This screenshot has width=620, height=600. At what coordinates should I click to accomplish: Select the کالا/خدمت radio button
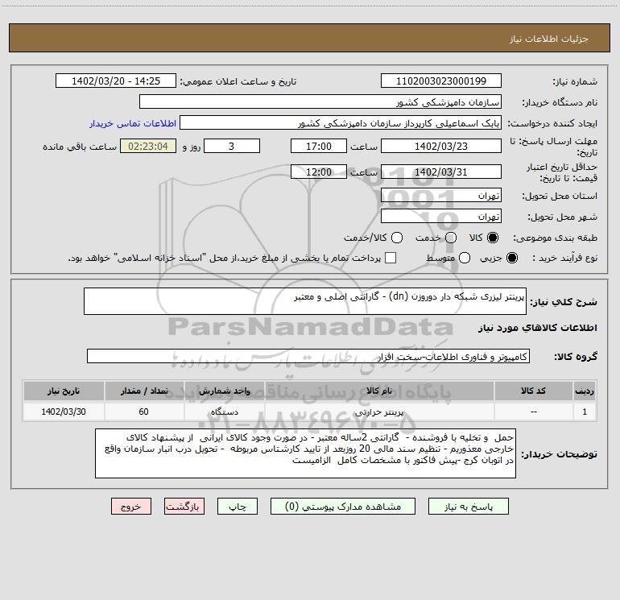point(397,238)
